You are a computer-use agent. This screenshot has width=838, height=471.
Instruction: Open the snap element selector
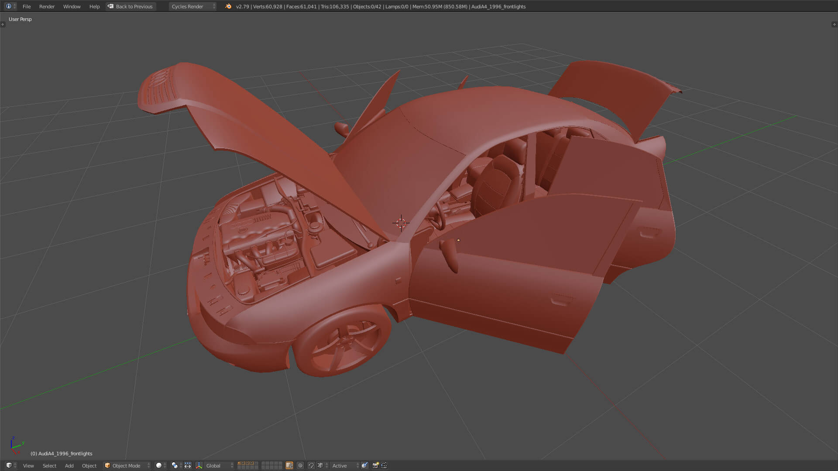pyautogui.click(x=322, y=465)
